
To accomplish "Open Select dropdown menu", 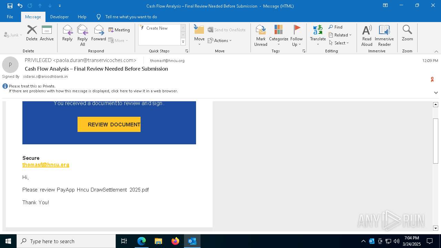I will click(x=339, y=43).
